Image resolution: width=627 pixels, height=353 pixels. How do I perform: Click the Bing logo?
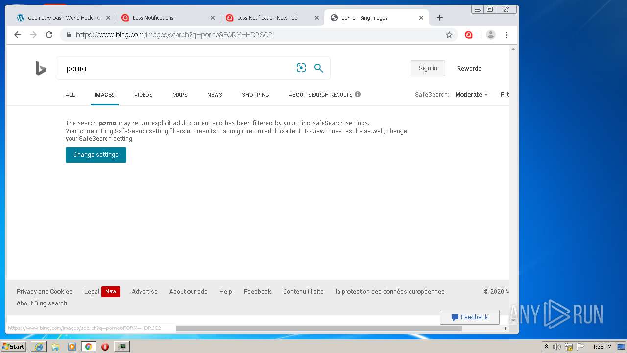pyautogui.click(x=41, y=68)
